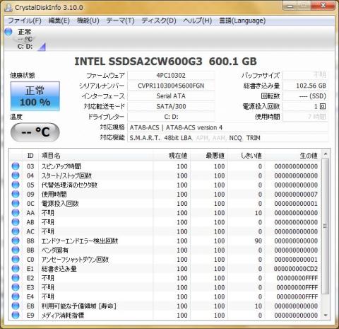This screenshot has width=339, height=329.
Task: Click the メディア消耗指標 row name
Action: 63,315
